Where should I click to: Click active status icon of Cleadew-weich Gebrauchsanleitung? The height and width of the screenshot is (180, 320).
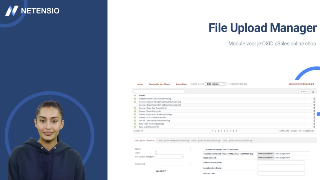coord(135,99)
